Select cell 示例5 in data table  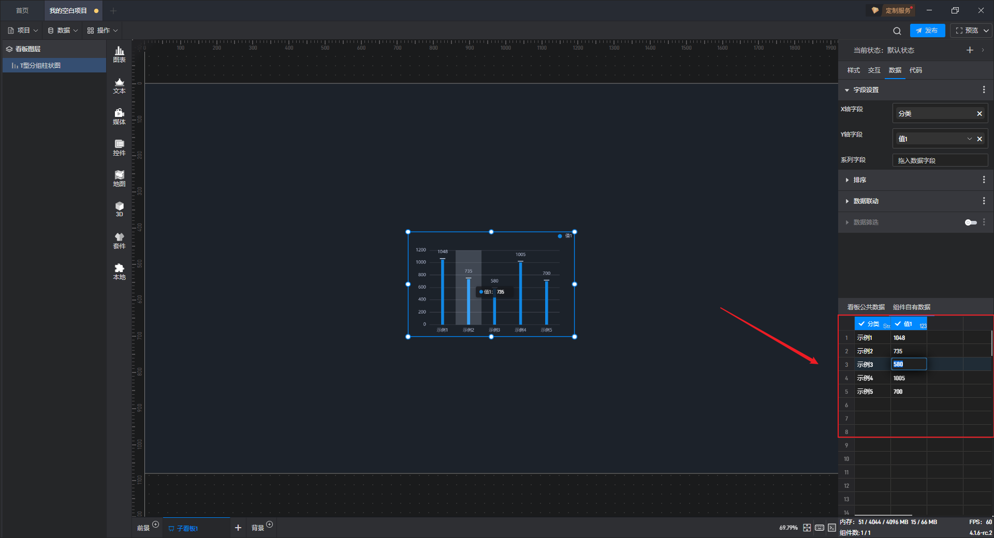[872, 391]
